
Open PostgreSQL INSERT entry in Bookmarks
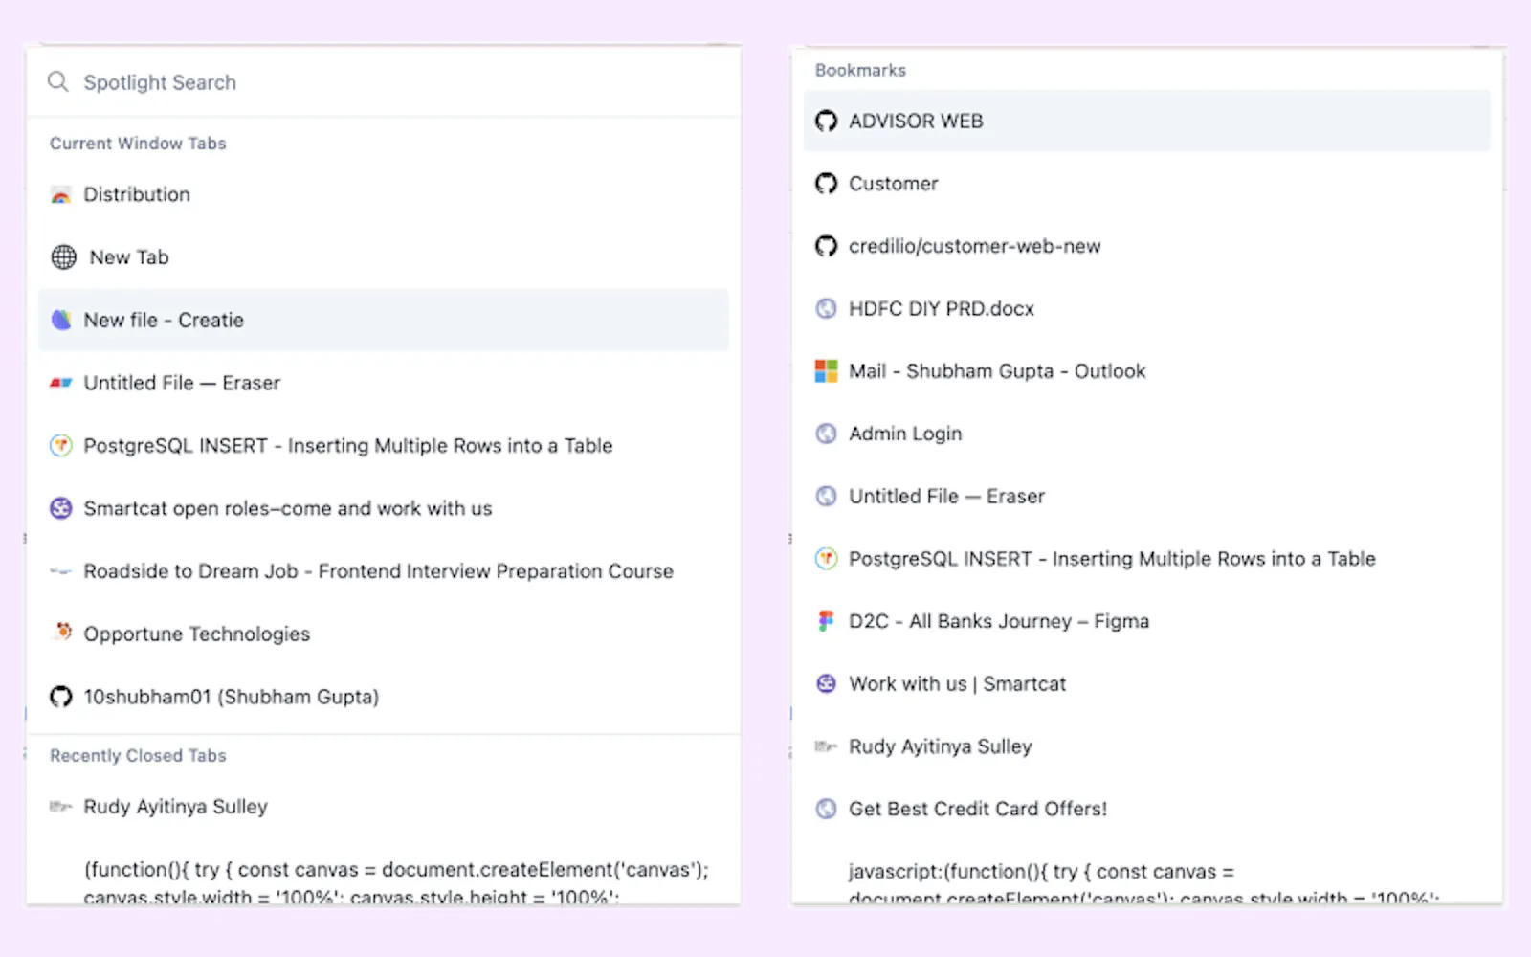1146,559
